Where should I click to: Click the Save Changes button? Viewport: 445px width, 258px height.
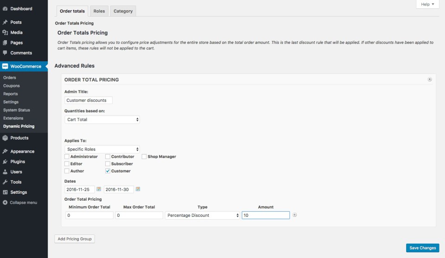pyautogui.click(x=422, y=248)
